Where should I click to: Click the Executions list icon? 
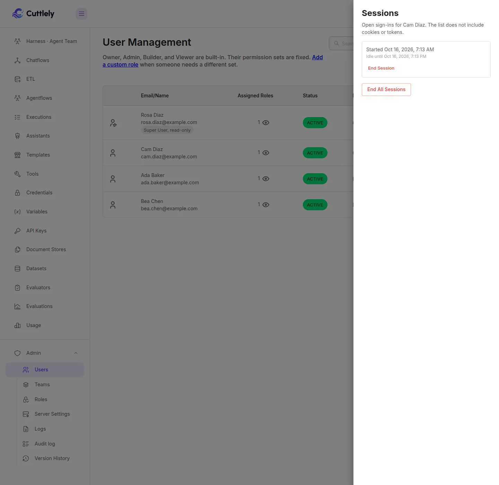[17, 117]
